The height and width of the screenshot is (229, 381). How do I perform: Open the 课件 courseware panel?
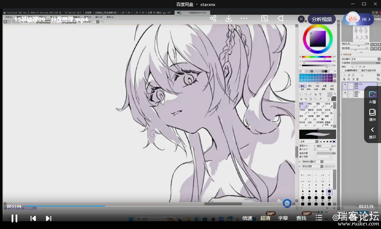(x=373, y=115)
